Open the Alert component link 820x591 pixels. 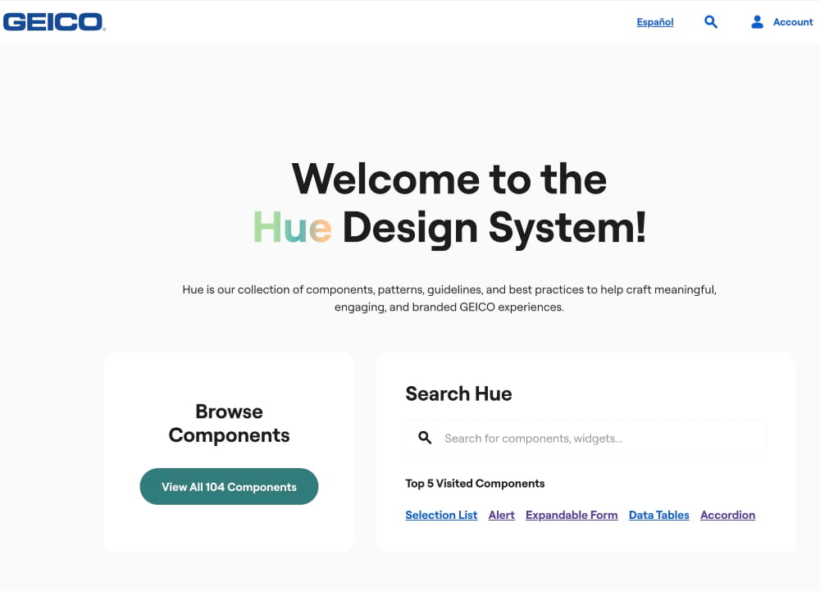502,516
